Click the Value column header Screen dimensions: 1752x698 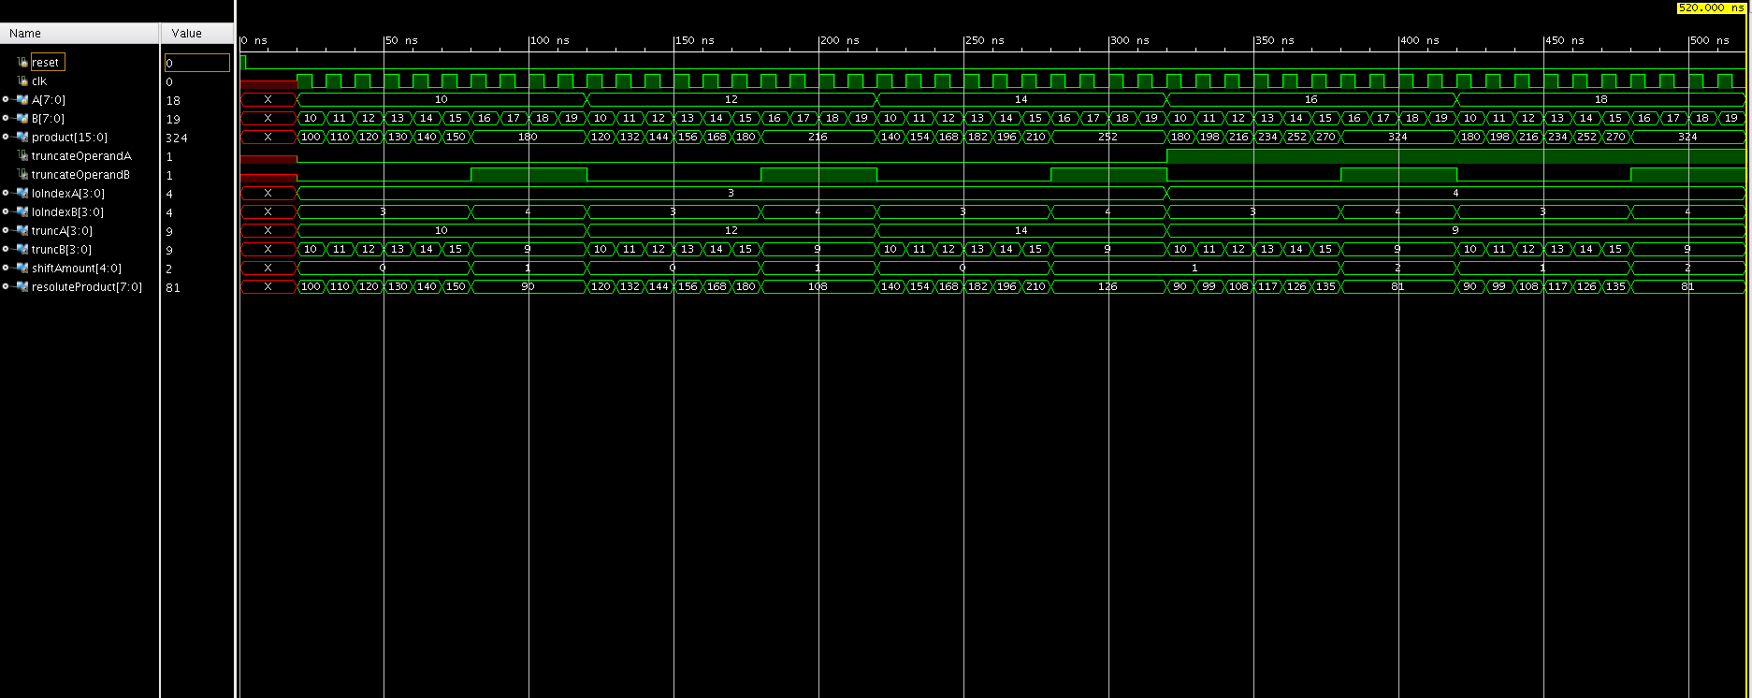(197, 34)
